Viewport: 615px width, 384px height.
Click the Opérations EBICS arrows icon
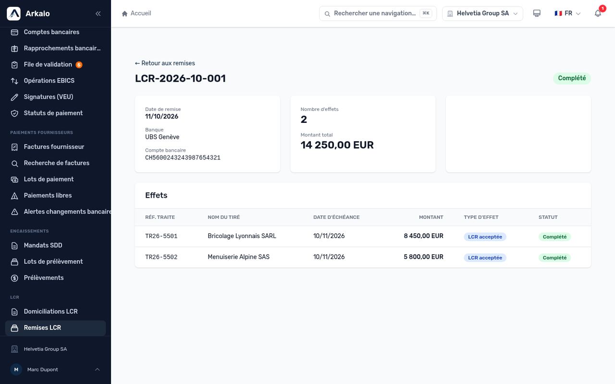(14, 81)
